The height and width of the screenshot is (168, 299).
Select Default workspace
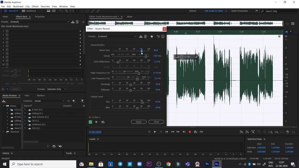click(192, 11)
